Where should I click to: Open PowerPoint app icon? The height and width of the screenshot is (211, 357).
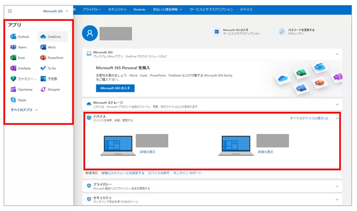(x=43, y=58)
